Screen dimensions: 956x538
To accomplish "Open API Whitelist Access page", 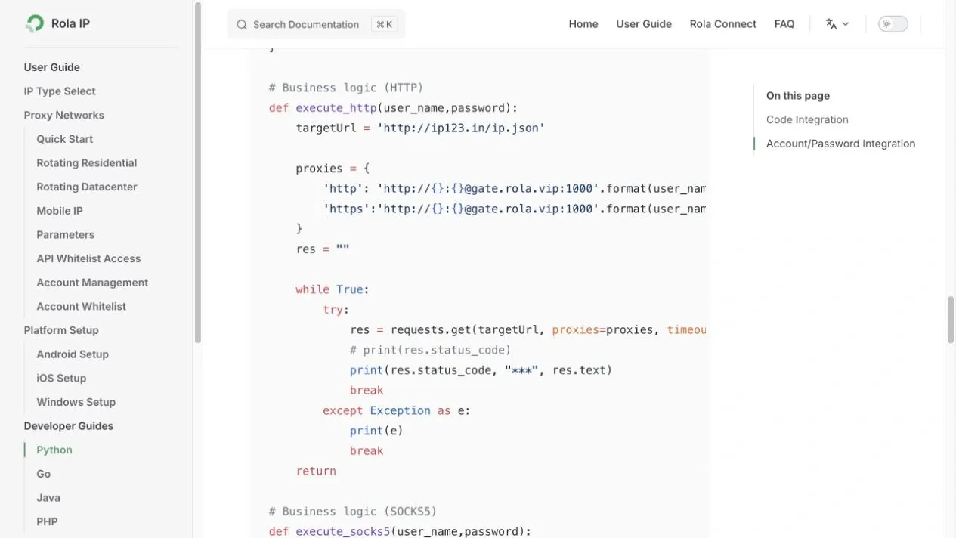I will 88,258.
